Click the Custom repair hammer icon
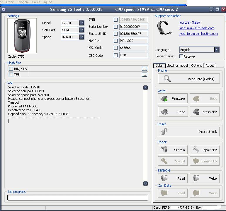 click(x=164, y=149)
